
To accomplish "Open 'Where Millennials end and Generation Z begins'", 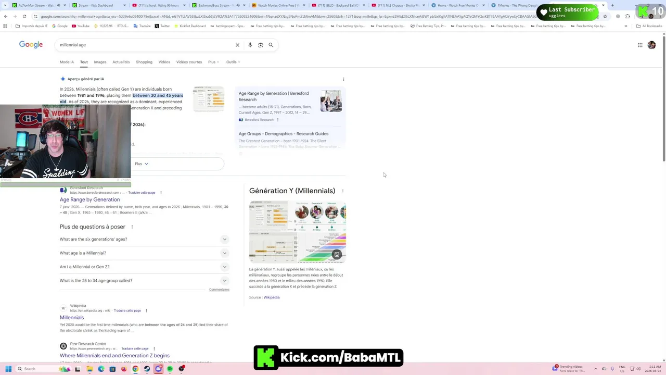I will 114,356.
